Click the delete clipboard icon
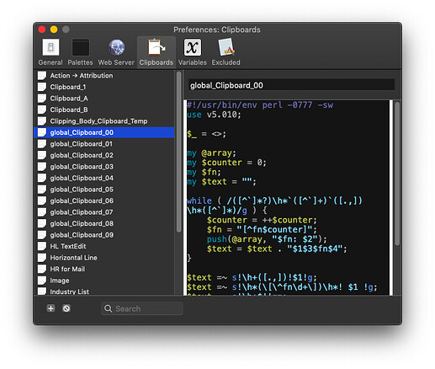 click(66, 308)
